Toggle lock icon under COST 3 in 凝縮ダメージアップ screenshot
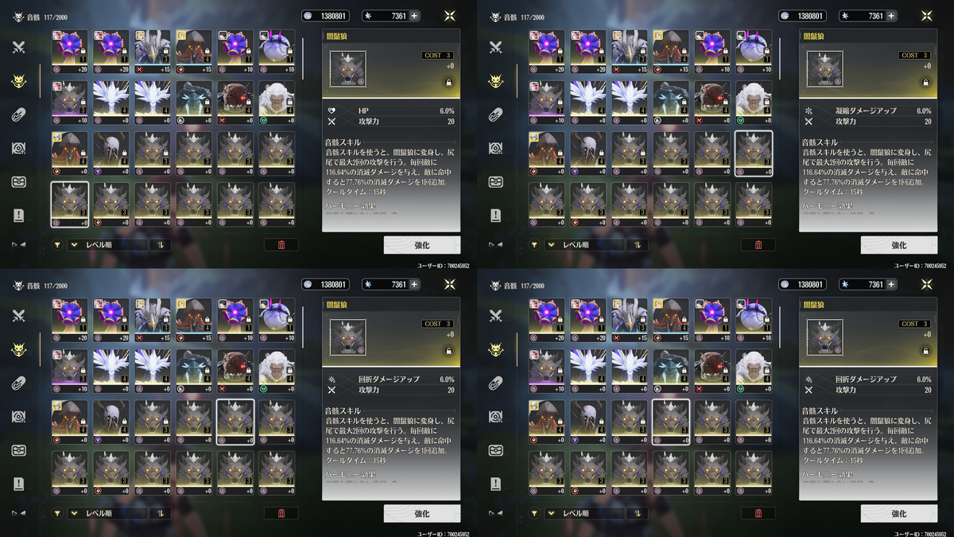954x537 pixels. tap(926, 82)
